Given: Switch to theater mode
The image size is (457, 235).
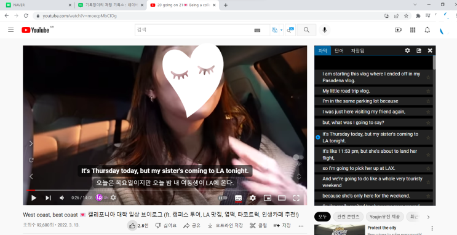Looking at the screenshot, I should click(282, 198).
